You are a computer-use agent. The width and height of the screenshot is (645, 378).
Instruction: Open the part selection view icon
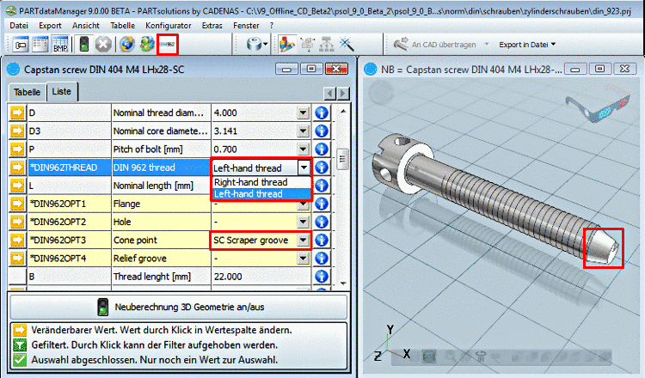tap(20, 45)
